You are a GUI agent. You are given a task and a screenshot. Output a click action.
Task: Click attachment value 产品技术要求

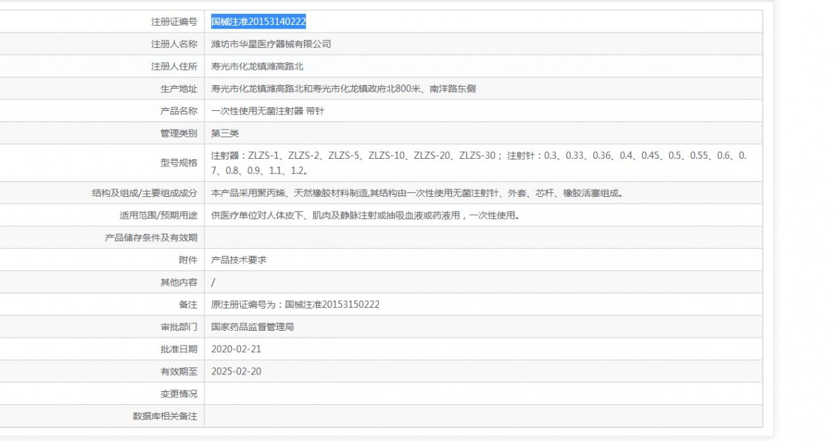pos(239,260)
